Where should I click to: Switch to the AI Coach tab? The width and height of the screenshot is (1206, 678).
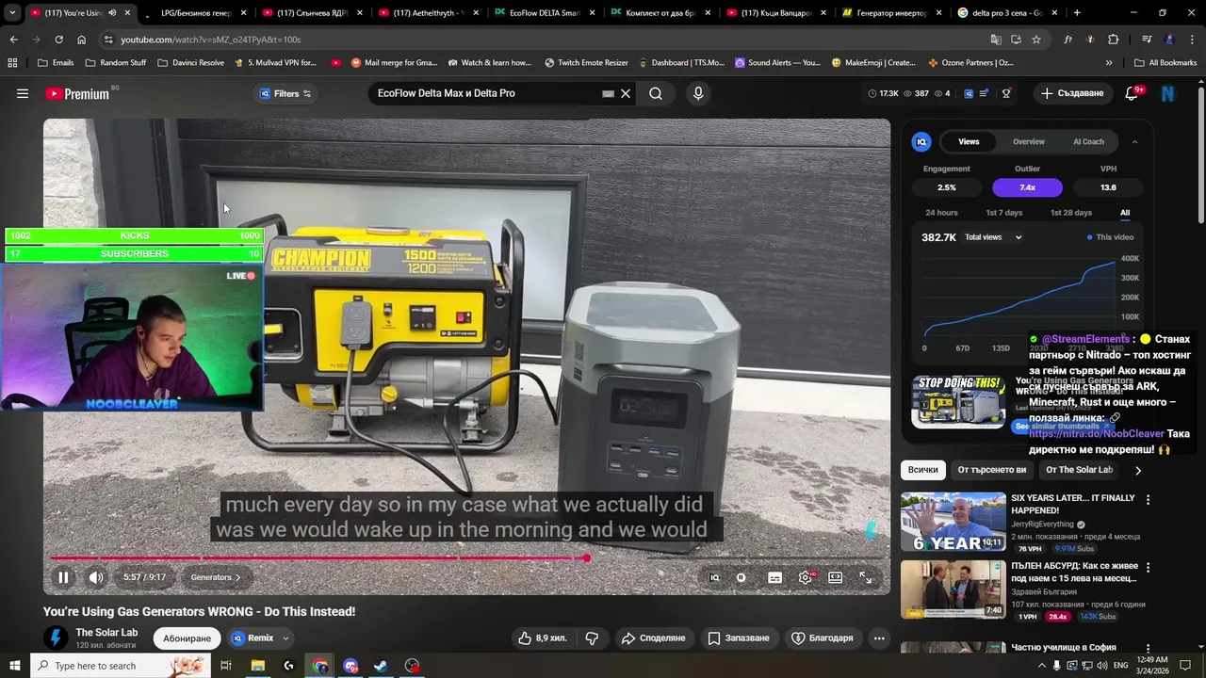pos(1088,141)
